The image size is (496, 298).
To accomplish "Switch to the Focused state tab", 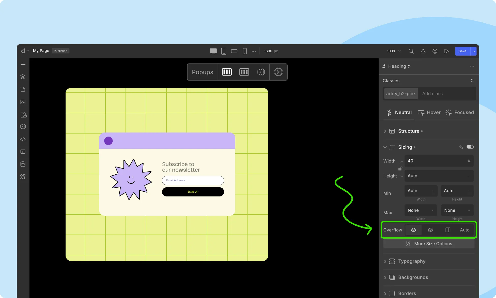I will click(x=460, y=112).
